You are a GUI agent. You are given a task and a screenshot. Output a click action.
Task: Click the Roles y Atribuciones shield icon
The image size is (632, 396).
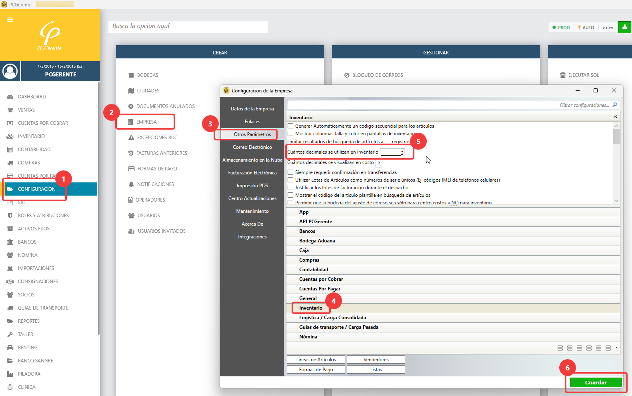10,216
